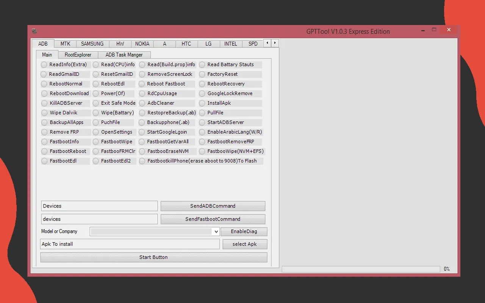Switch to the RootExplorer sub-tab
The image size is (485, 303).
pyautogui.click(x=78, y=55)
